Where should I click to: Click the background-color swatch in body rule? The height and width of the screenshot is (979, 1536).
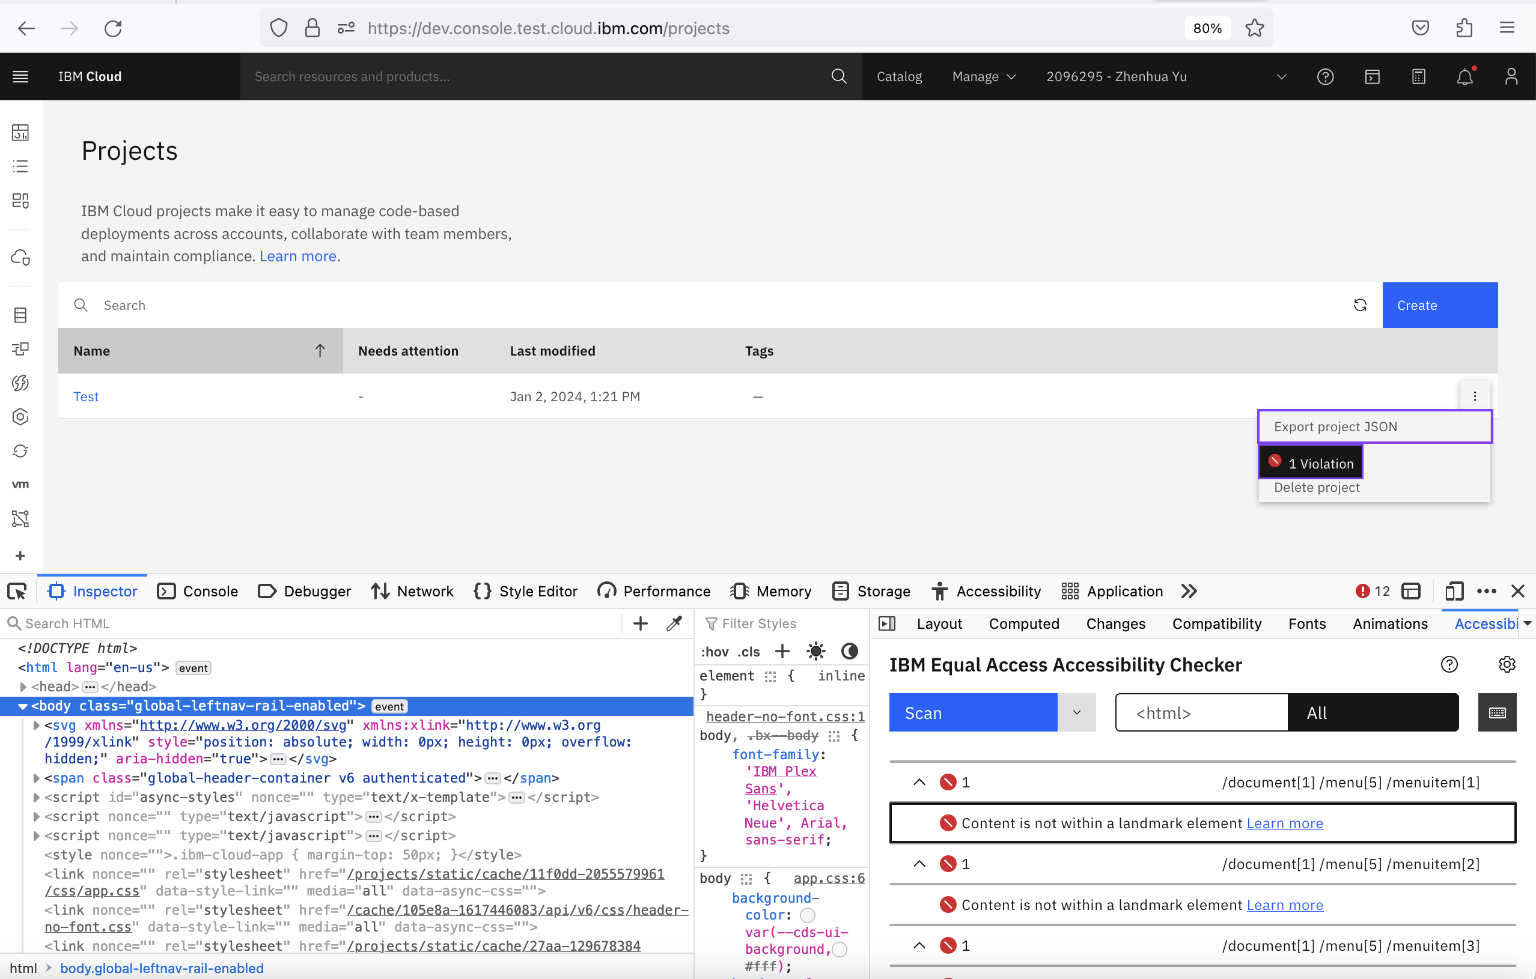pos(808,915)
